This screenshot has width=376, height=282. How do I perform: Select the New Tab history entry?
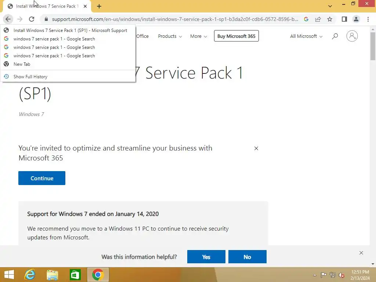click(68, 64)
